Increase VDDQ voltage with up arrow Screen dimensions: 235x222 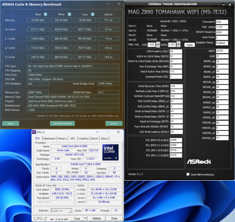pos(178,43)
